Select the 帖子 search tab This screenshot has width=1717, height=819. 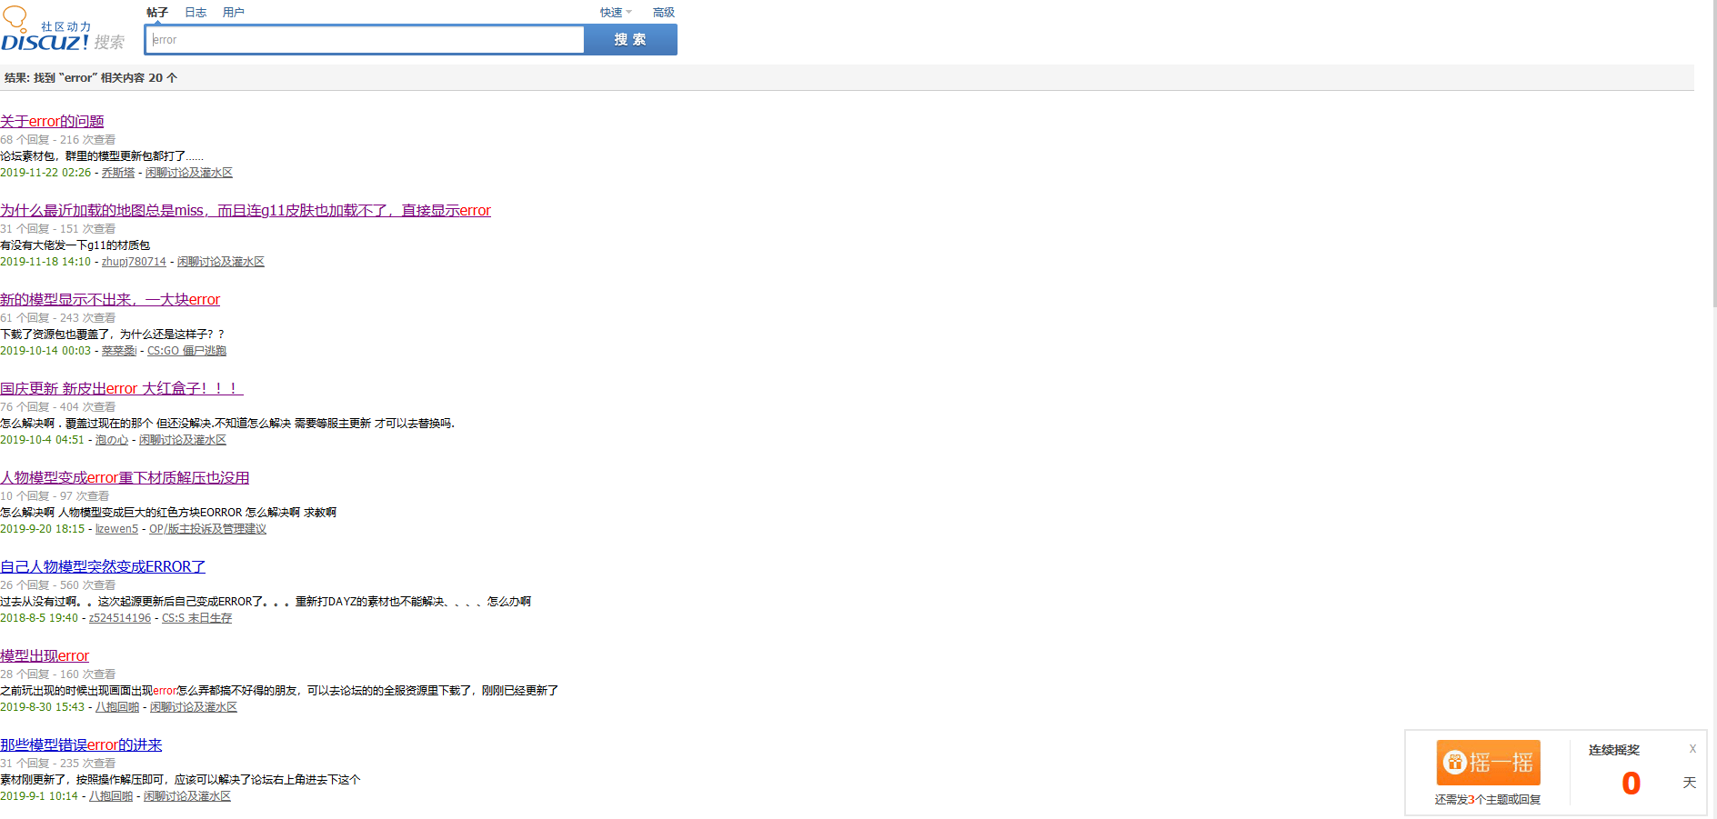click(x=157, y=13)
